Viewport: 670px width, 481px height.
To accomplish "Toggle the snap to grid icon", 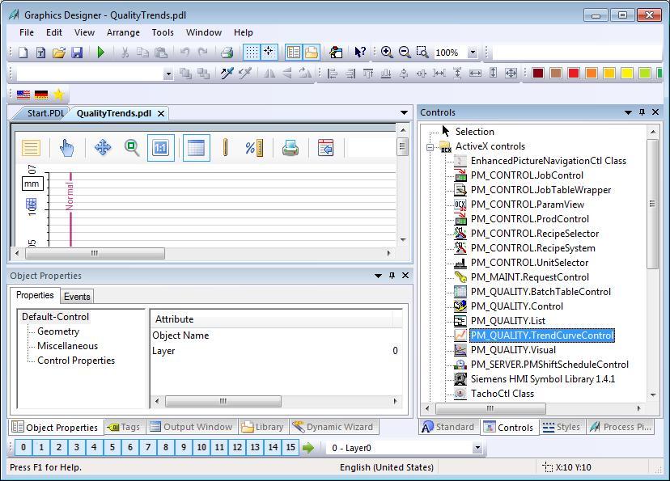I will tap(269, 53).
